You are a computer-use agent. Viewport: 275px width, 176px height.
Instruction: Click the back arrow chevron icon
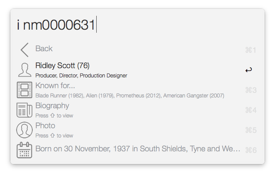(24, 50)
